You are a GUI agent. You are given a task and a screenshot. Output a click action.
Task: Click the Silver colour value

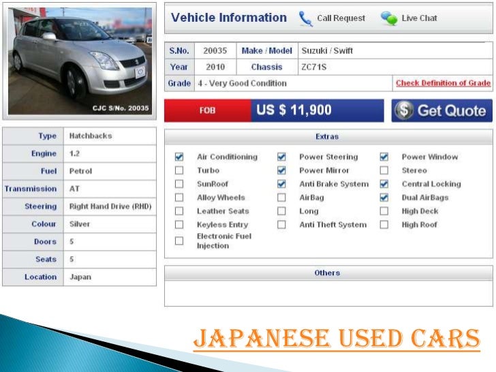tap(80, 224)
